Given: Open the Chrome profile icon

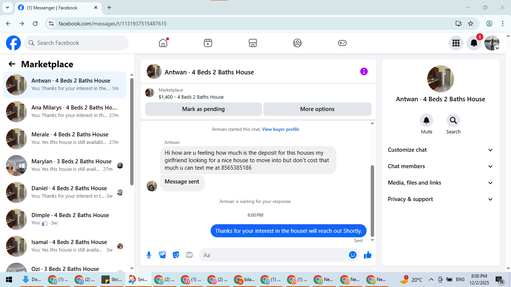Looking at the screenshot, I should coord(489,24).
